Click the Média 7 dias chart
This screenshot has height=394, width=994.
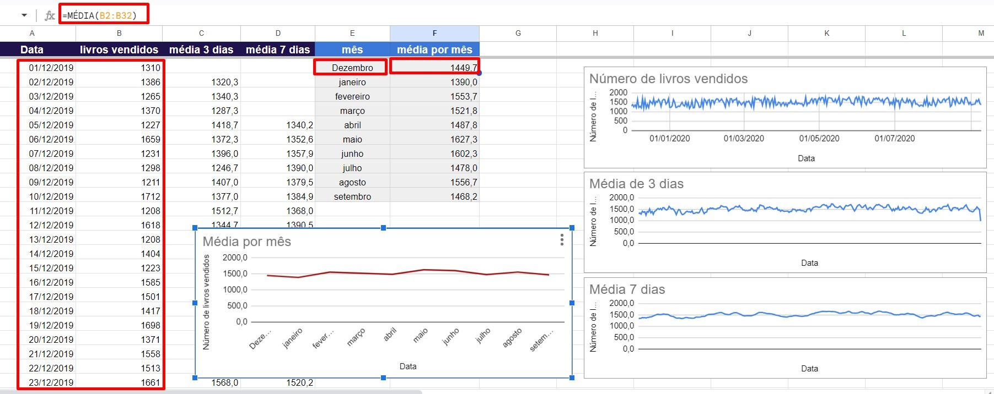click(x=785, y=328)
